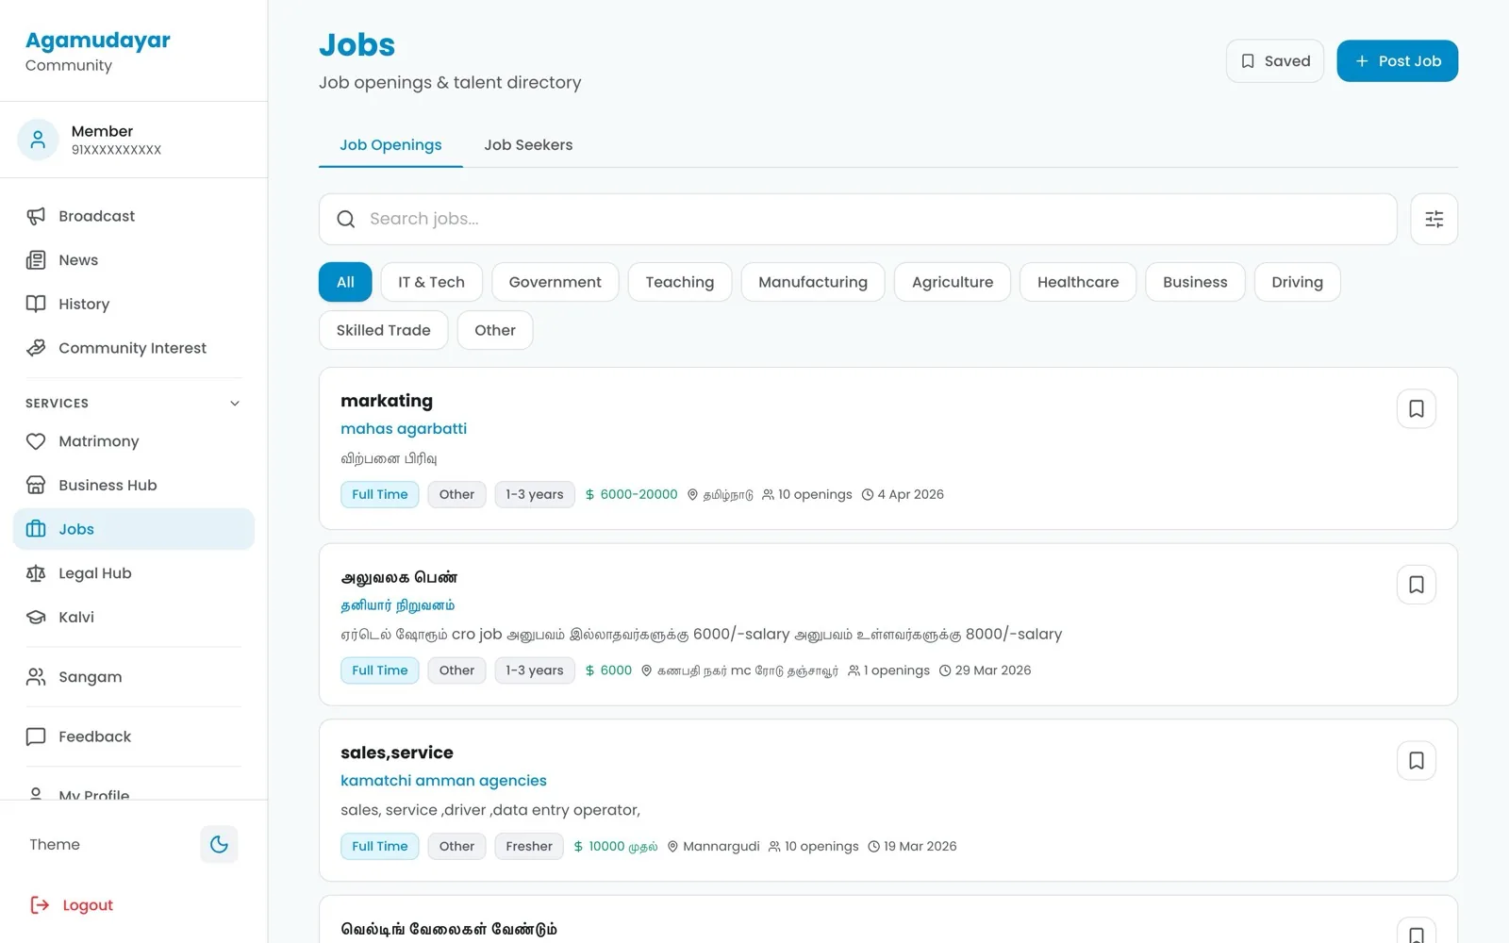Bookmark the sales,service job card
The image size is (1509, 943).
(1416, 760)
